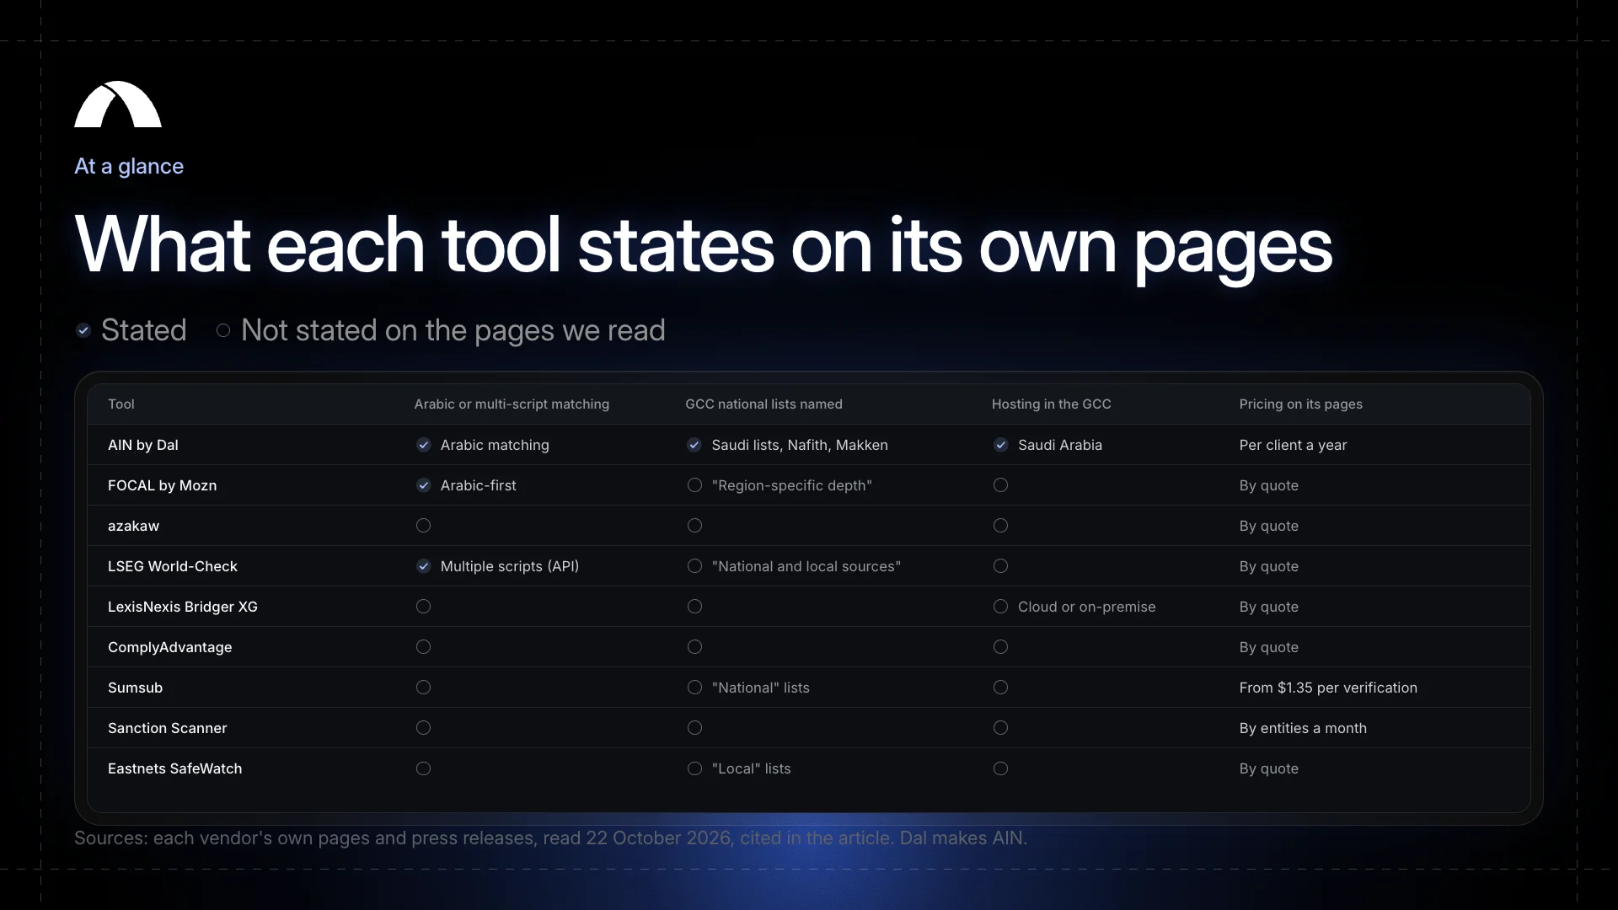Click Saudi Arabia hosting cell text

point(1059,445)
